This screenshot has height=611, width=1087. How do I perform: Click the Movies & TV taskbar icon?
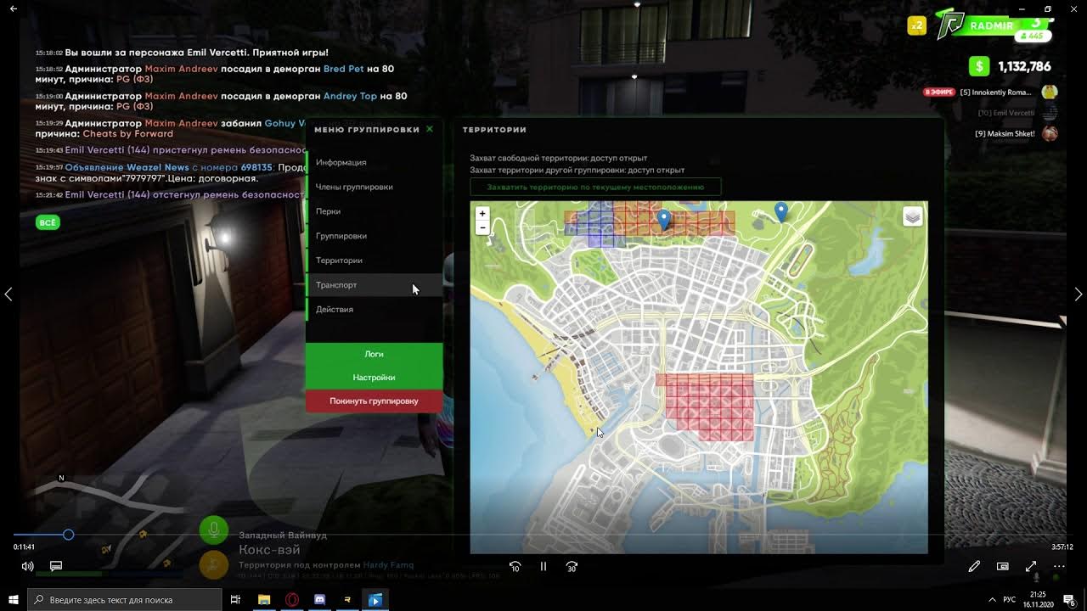click(x=375, y=600)
